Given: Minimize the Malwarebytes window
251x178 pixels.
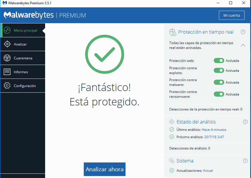Looking at the screenshot, I should pyautogui.click(x=218, y=3).
